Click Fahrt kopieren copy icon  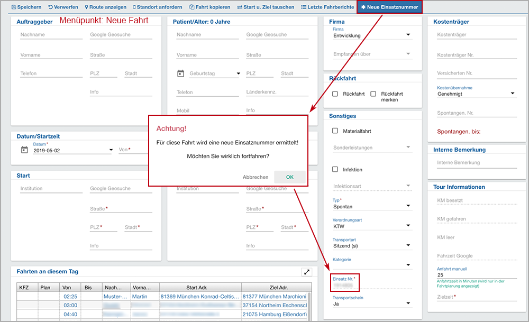[x=191, y=7]
